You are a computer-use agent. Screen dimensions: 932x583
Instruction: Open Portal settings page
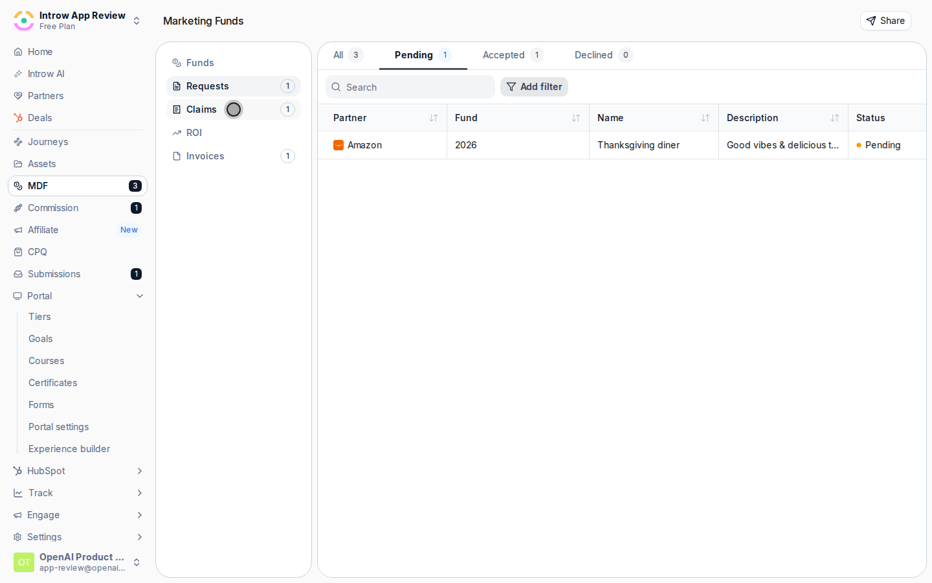[x=59, y=427]
